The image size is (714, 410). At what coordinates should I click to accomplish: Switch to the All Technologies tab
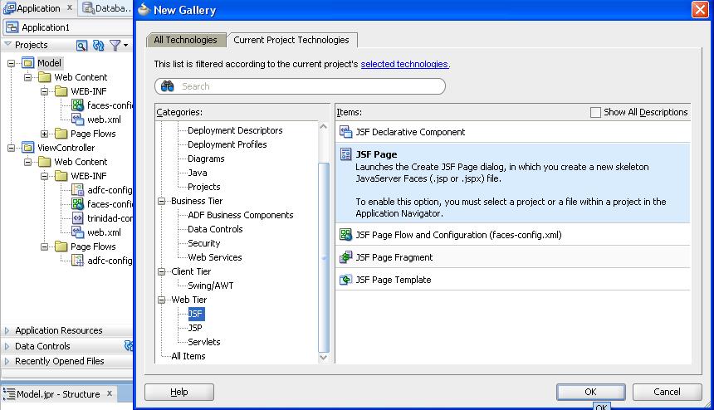(x=185, y=40)
